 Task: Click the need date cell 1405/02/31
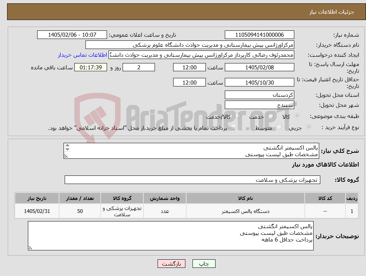(37, 211)
